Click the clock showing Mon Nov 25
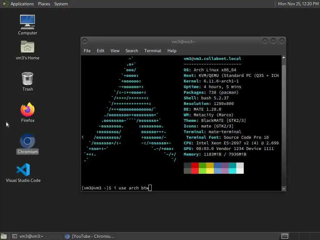 [298, 4]
